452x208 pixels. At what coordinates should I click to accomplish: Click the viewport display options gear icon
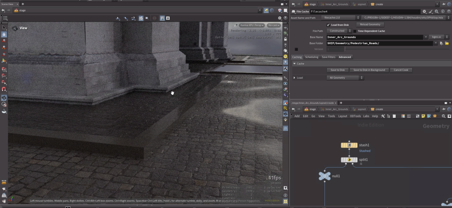point(280,18)
